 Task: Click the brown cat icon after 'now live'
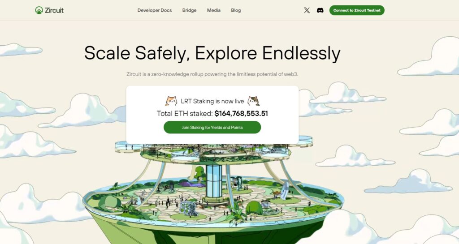pyautogui.click(x=254, y=101)
